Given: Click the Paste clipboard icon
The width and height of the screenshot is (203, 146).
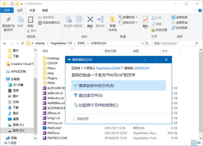Looking at the screenshot, I should pos(31,20).
